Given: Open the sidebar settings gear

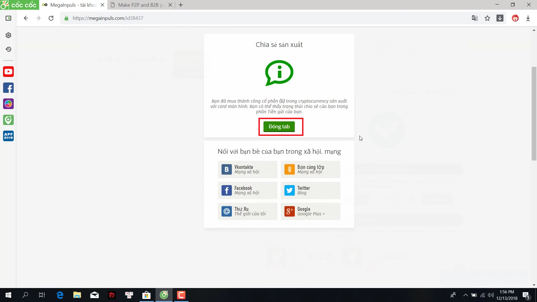Looking at the screenshot, I should (x=8, y=35).
